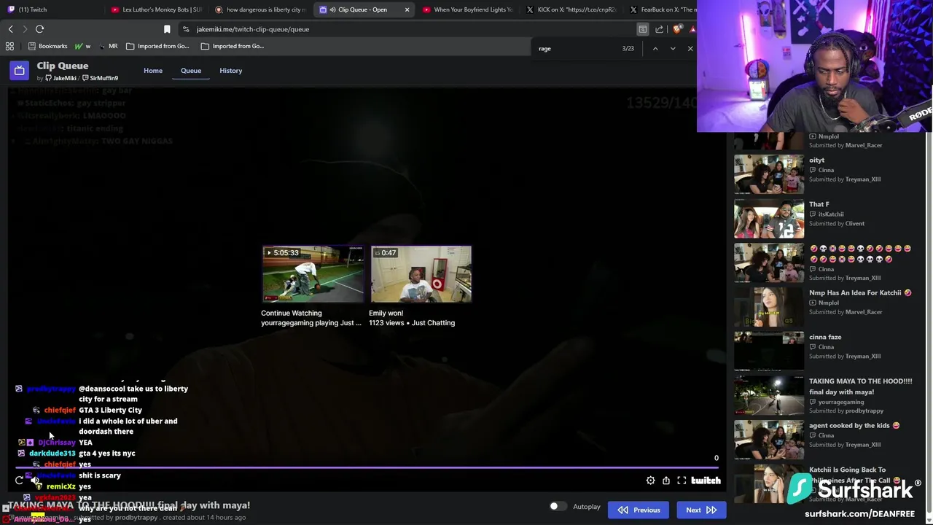Open the site info icon beside the URL
933x525 pixels.
[x=186, y=29]
